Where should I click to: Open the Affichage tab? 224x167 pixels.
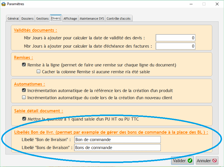(70, 19)
